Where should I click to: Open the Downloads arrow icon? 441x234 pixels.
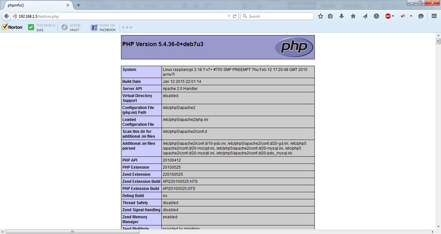tap(341, 16)
